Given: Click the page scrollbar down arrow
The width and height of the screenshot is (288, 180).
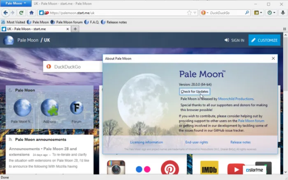Looking at the screenshot, I should point(286,172).
